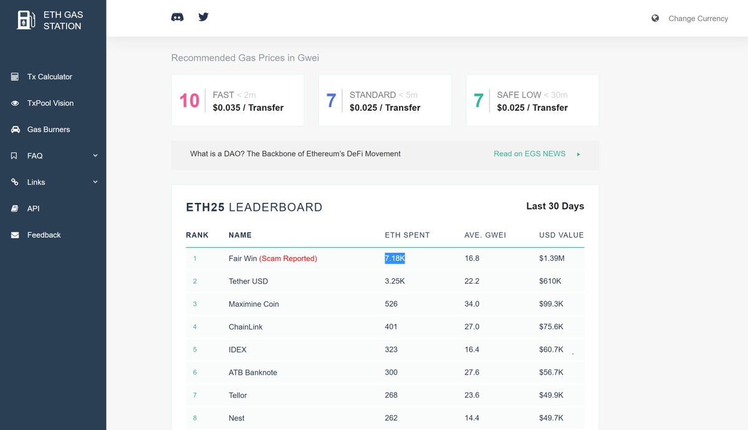Expand the Links menu chevron
Viewport: 748px width, 430px height.
coord(95,182)
